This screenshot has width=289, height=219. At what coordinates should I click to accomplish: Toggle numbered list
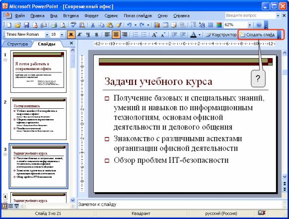point(136,35)
